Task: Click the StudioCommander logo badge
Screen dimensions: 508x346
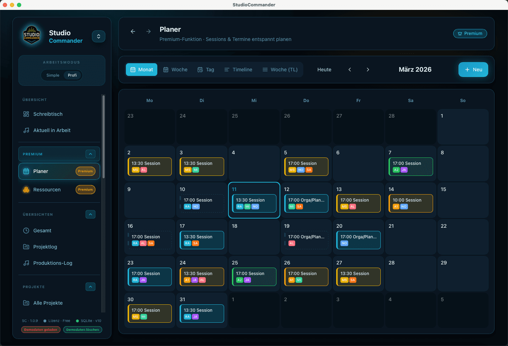Action: 32,35
